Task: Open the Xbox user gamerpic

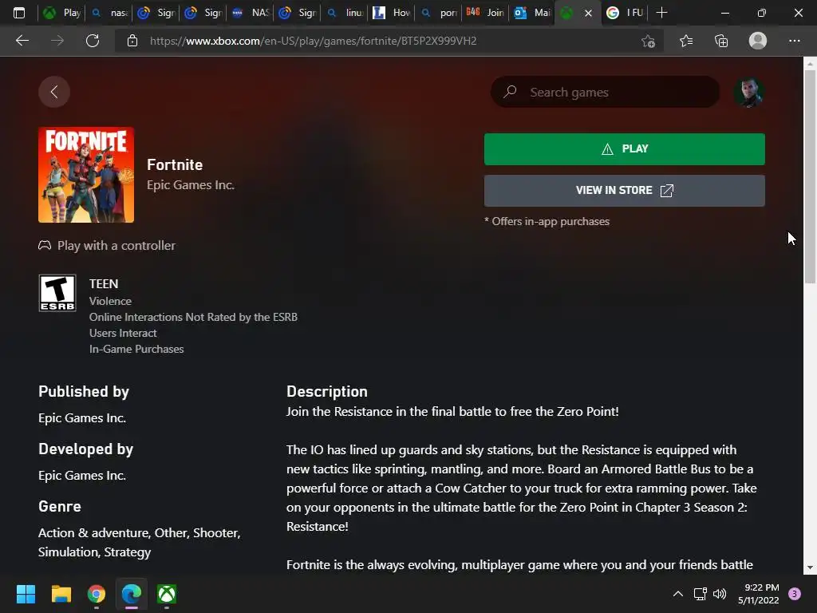Action: point(748,93)
